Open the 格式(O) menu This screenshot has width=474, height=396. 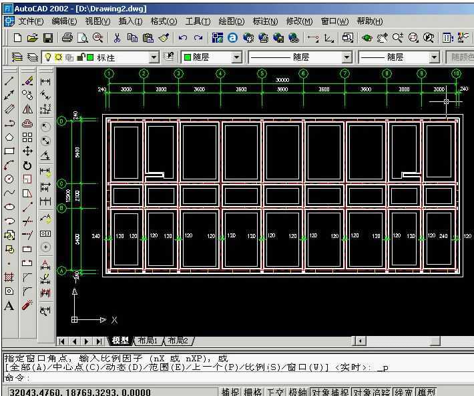[x=164, y=21]
